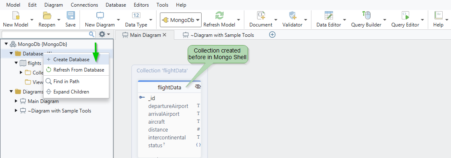Open the Help menu in menu bar
Image resolution: width=451 pixels, height=158 pixels.
pyautogui.click(x=181, y=5)
